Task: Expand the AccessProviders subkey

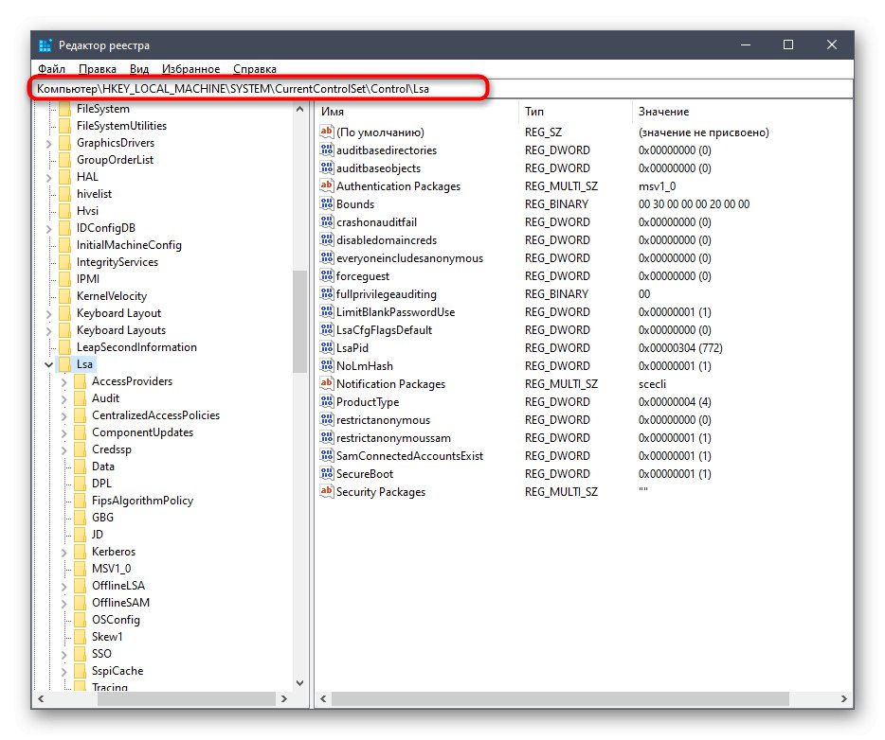Action: [64, 382]
